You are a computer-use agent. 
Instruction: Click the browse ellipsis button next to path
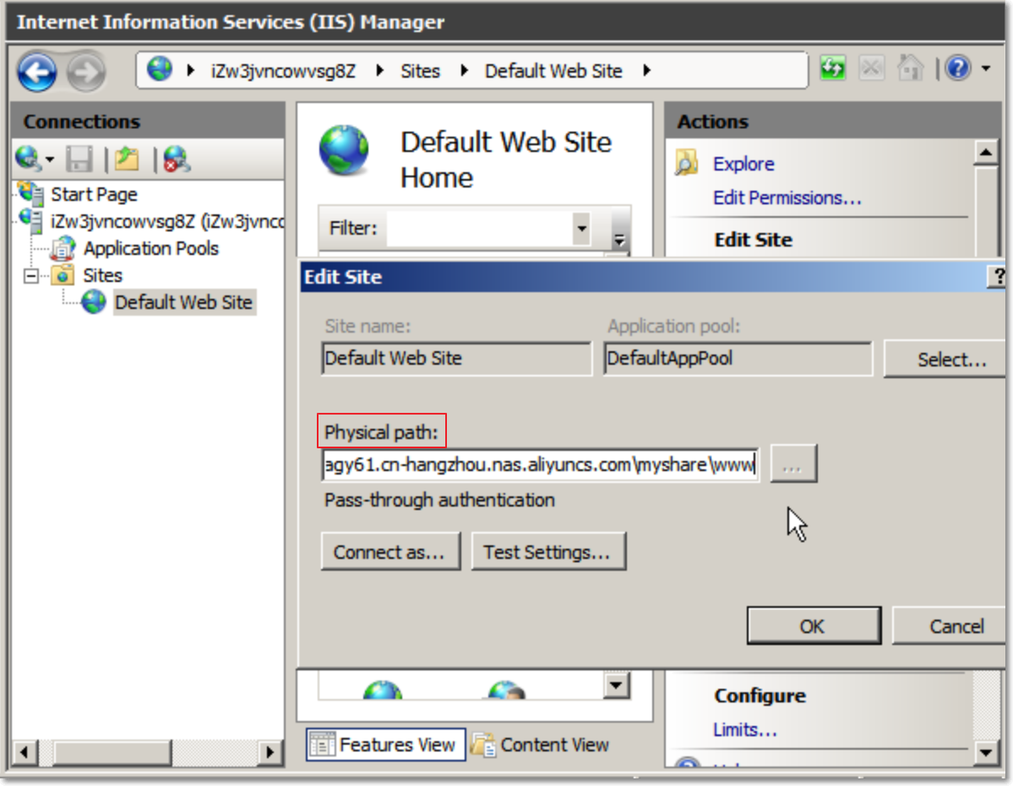pos(792,465)
